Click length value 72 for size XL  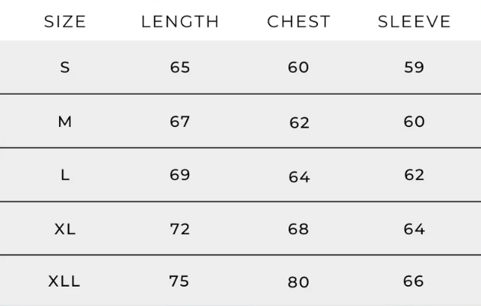pyautogui.click(x=180, y=229)
